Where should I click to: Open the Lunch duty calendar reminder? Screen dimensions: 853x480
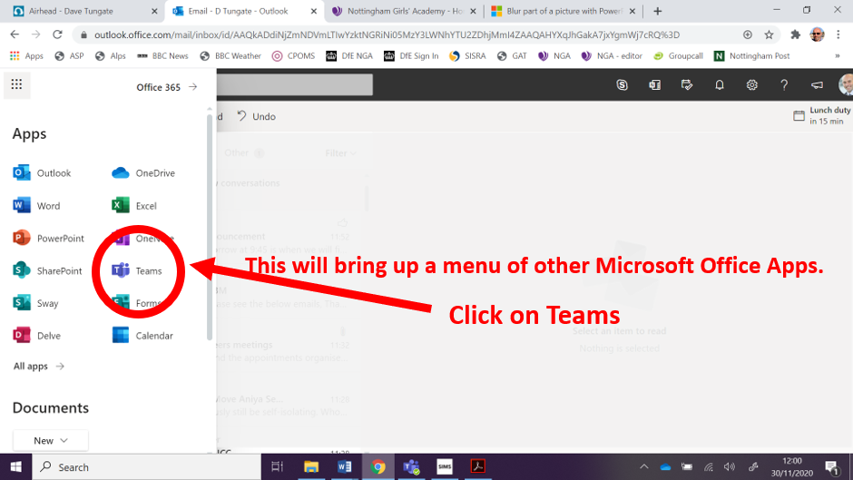point(822,115)
